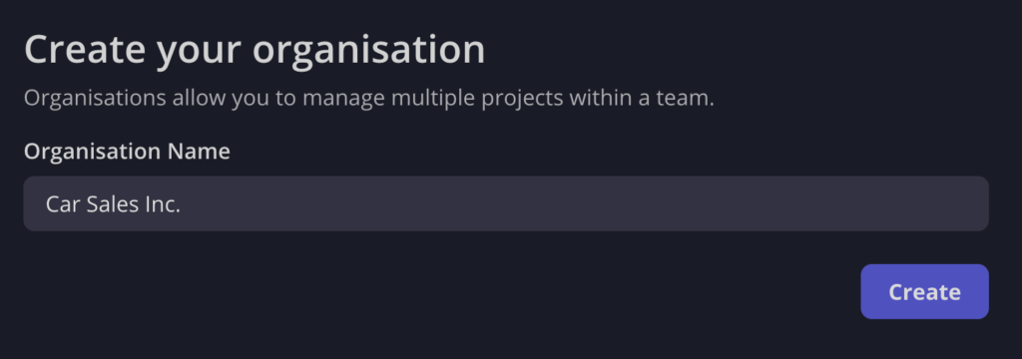Viewport: 1022px width, 359px height.
Task: Click the 'Organisation Name' field label
Action: (x=127, y=152)
